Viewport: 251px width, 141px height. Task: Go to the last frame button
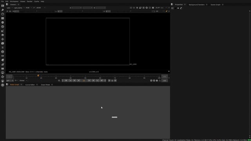coord(102,81)
